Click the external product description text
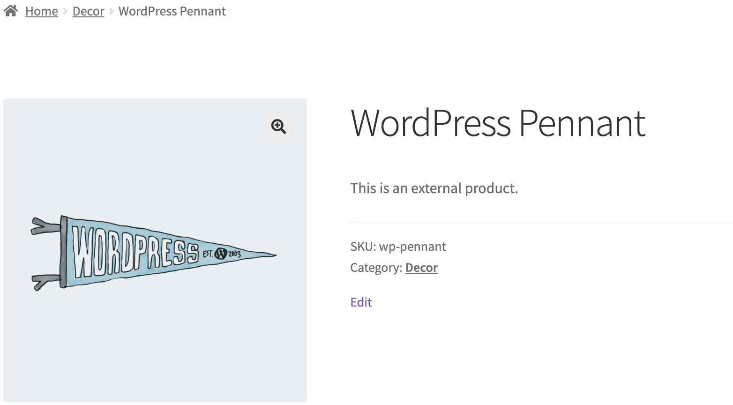 tap(434, 188)
